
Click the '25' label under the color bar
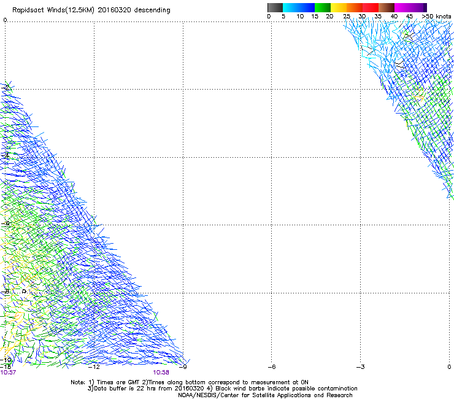click(x=347, y=17)
